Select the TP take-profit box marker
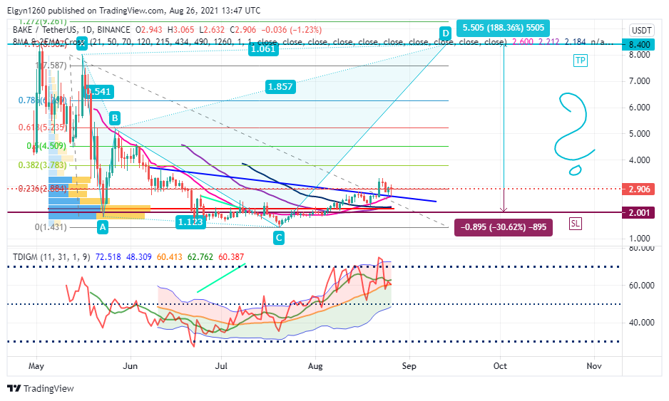The image size is (669, 401). click(x=581, y=61)
